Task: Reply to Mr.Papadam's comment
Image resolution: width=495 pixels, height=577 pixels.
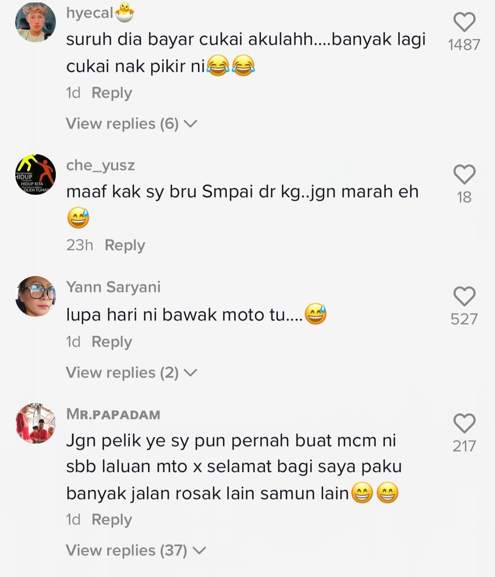Action: tap(112, 519)
